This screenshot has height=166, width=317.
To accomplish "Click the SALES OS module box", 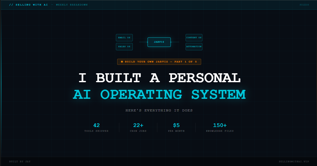I will click(x=124, y=47).
